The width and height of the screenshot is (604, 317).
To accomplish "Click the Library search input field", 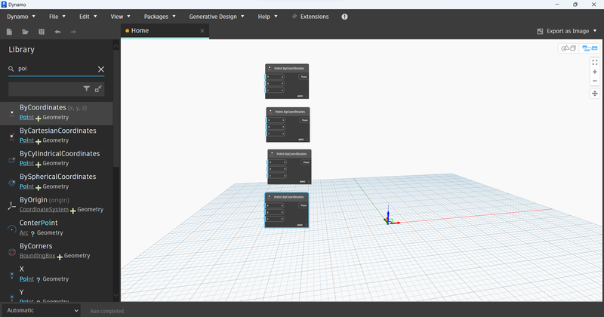I will pos(56,69).
